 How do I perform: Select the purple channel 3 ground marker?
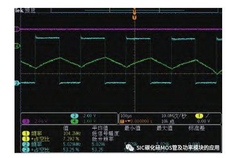tap(17, 29)
